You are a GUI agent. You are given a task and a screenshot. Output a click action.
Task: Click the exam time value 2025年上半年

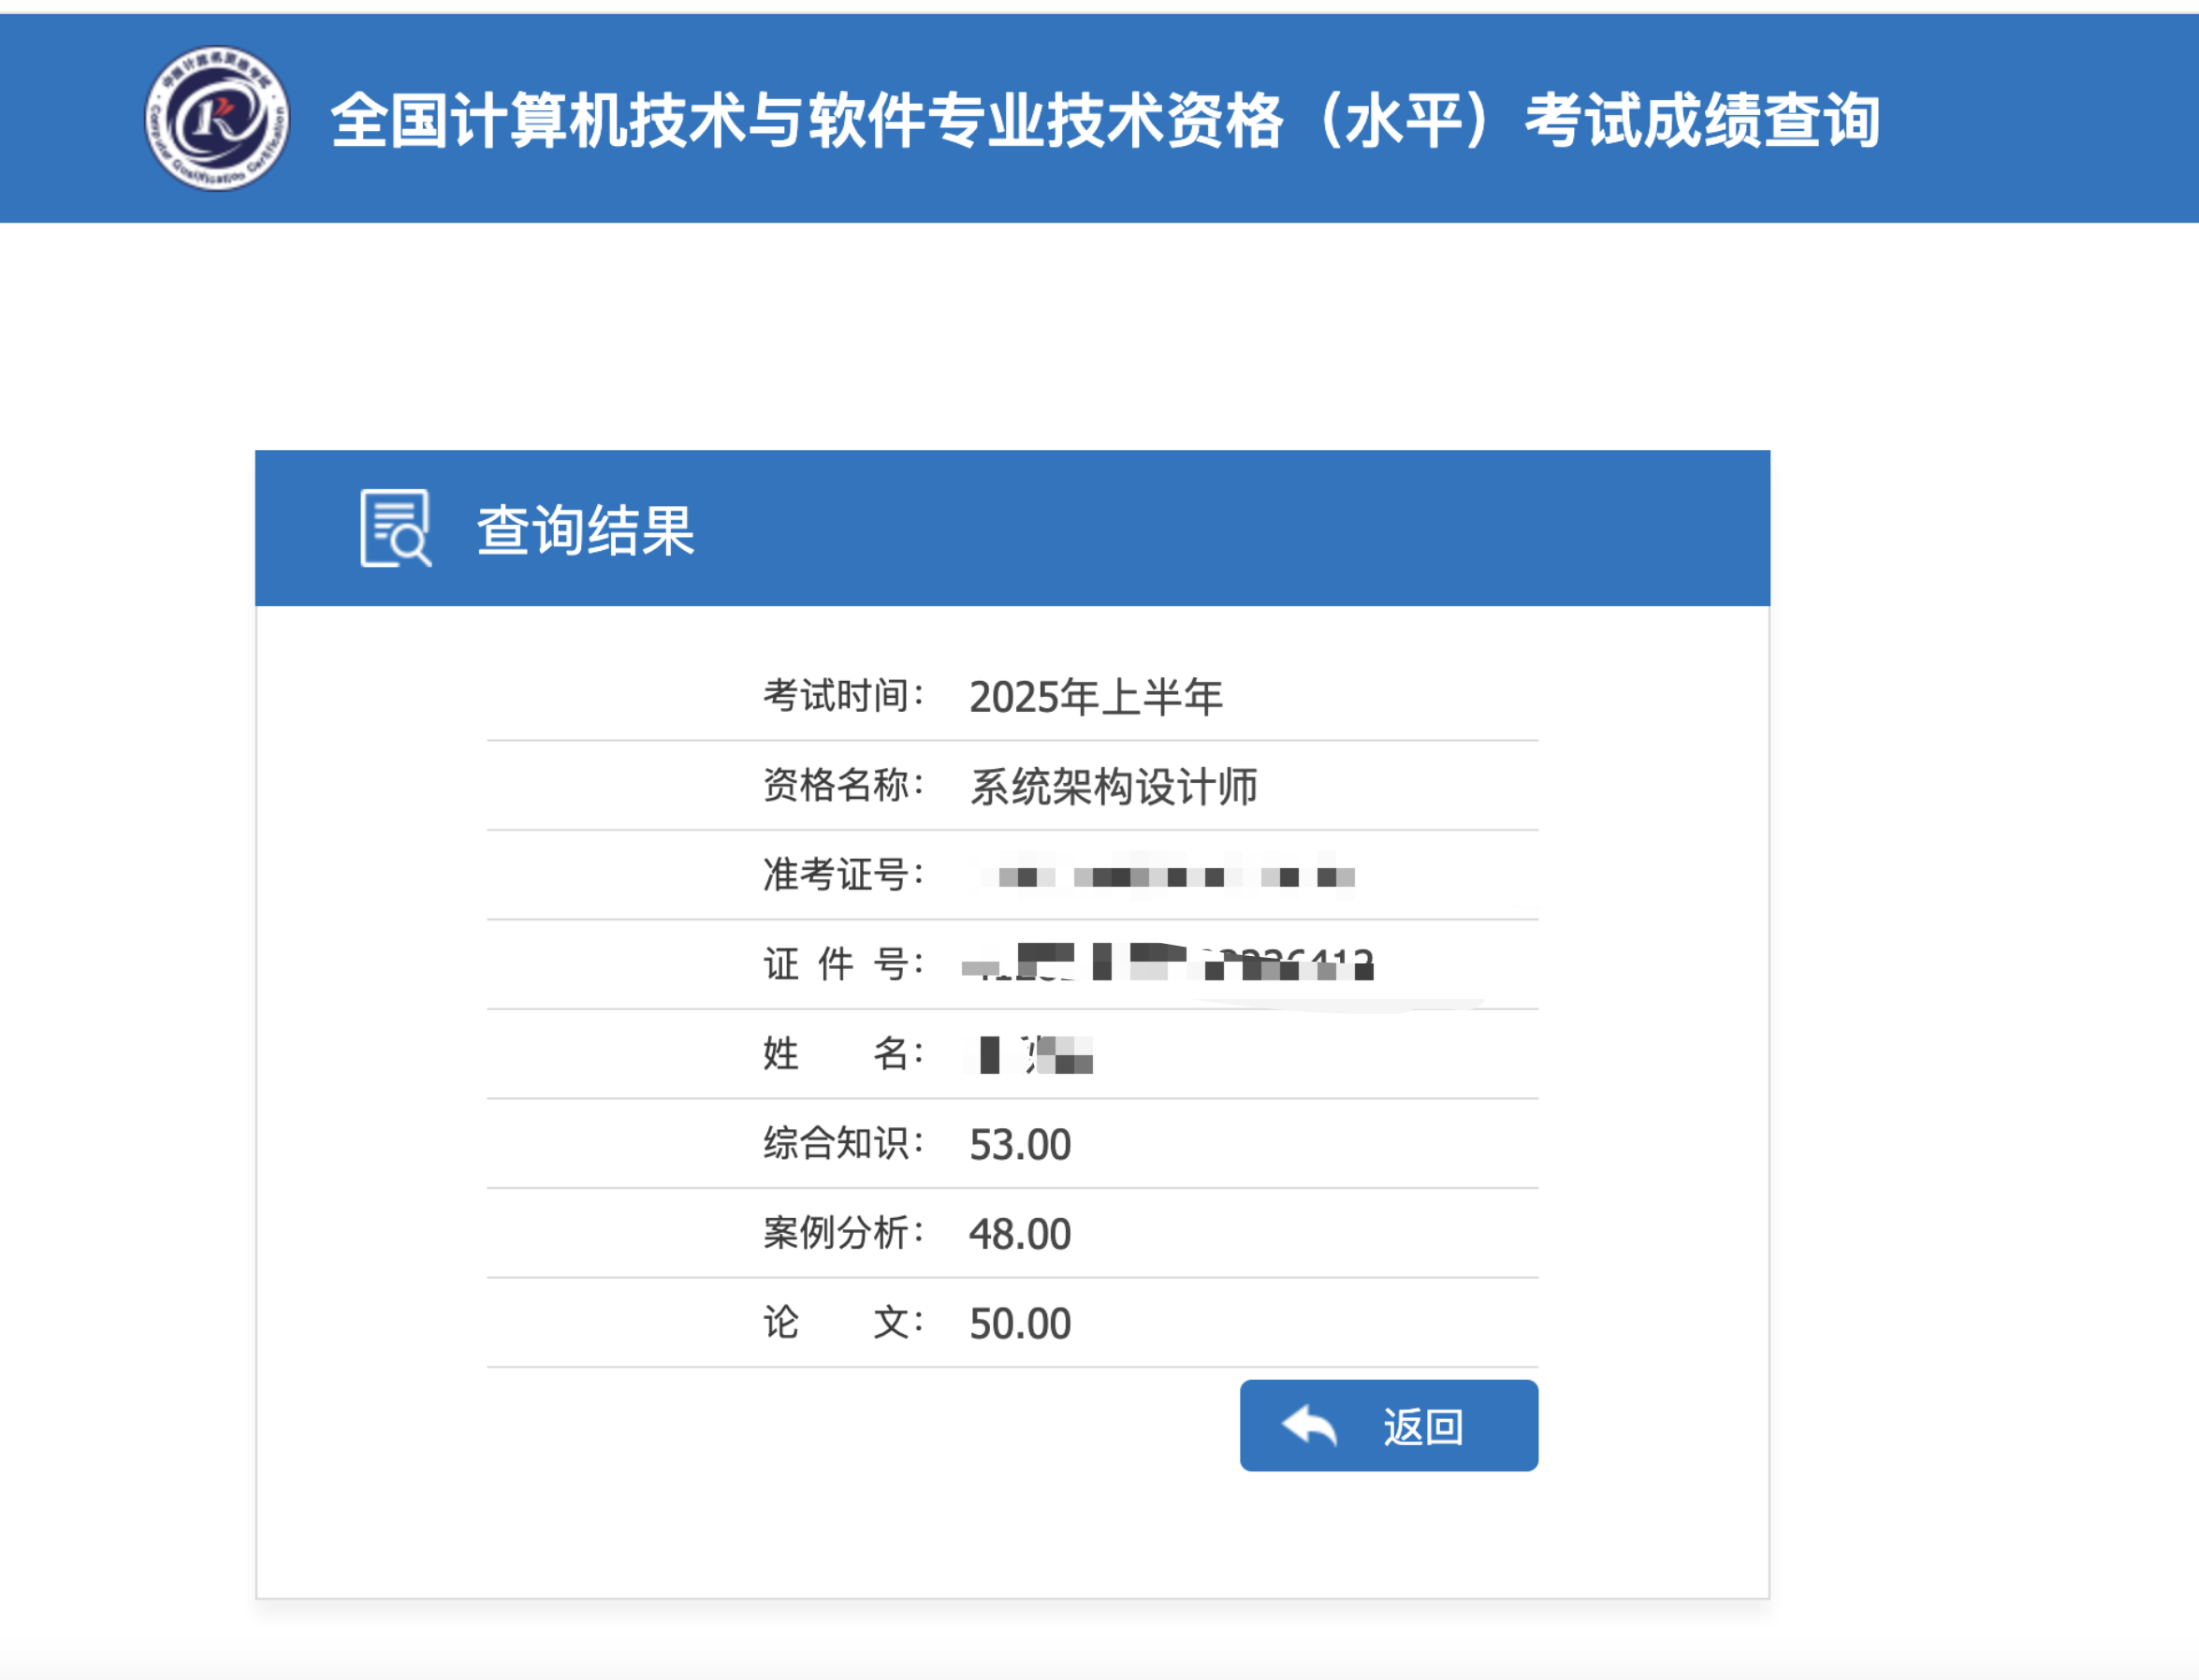click(x=1096, y=697)
